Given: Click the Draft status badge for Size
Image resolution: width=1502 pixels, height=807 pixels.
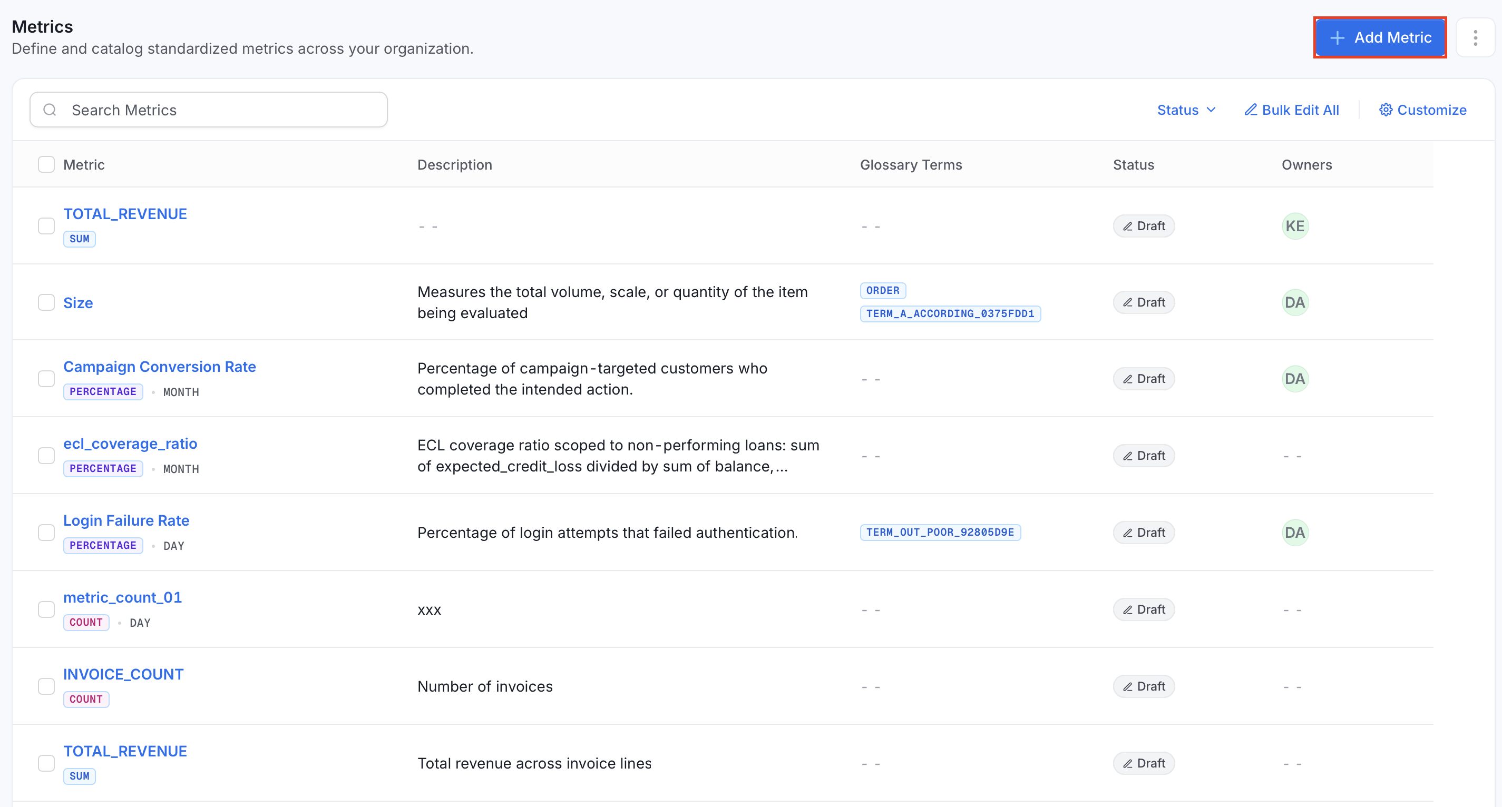Looking at the screenshot, I should [1144, 302].
